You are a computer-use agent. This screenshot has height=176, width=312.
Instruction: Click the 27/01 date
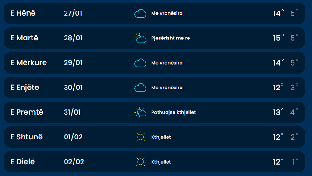pyautogui.click(x=73, y=13)
